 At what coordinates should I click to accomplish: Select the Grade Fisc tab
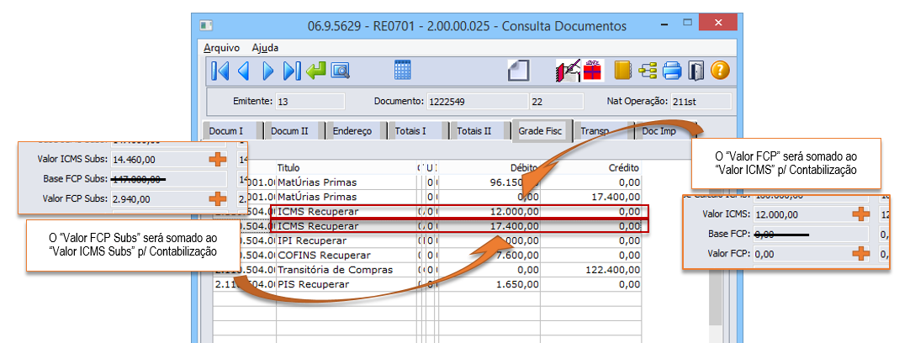pyautogui.click(x=542, y=131)
